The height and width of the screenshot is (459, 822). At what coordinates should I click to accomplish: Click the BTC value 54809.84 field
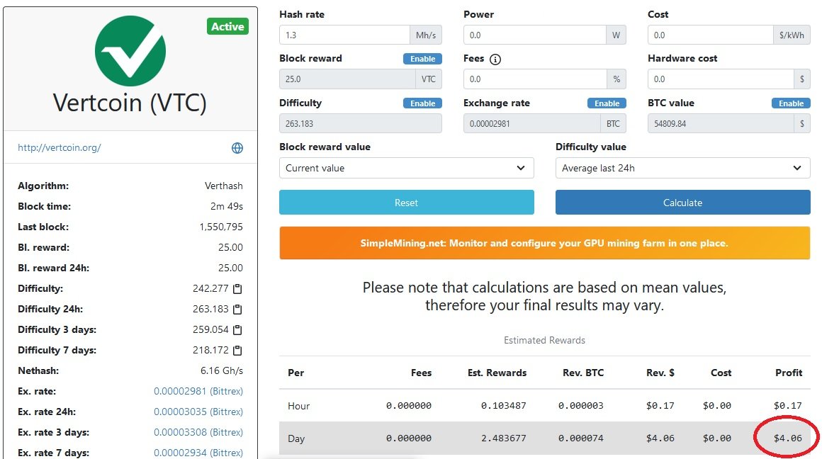[721, 124]
